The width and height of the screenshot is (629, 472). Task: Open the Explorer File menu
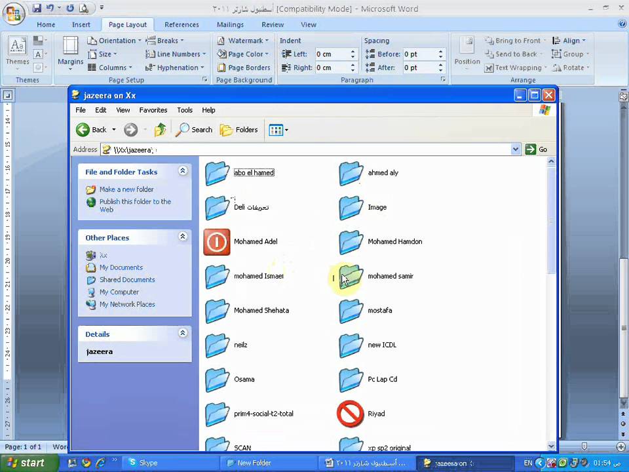point(80,110)
